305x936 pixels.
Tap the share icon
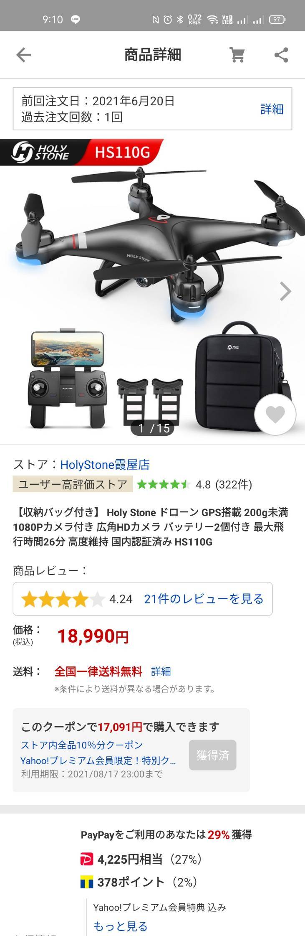(281, 55)
